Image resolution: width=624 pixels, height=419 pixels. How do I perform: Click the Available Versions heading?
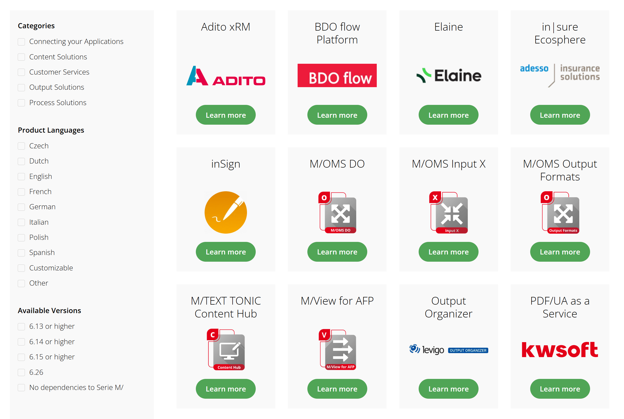(49, 311)
